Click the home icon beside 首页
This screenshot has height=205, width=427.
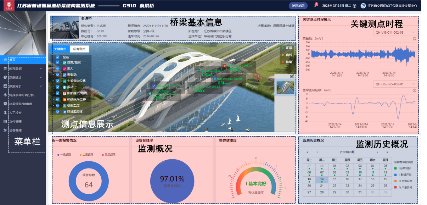[x=5, y=60]
